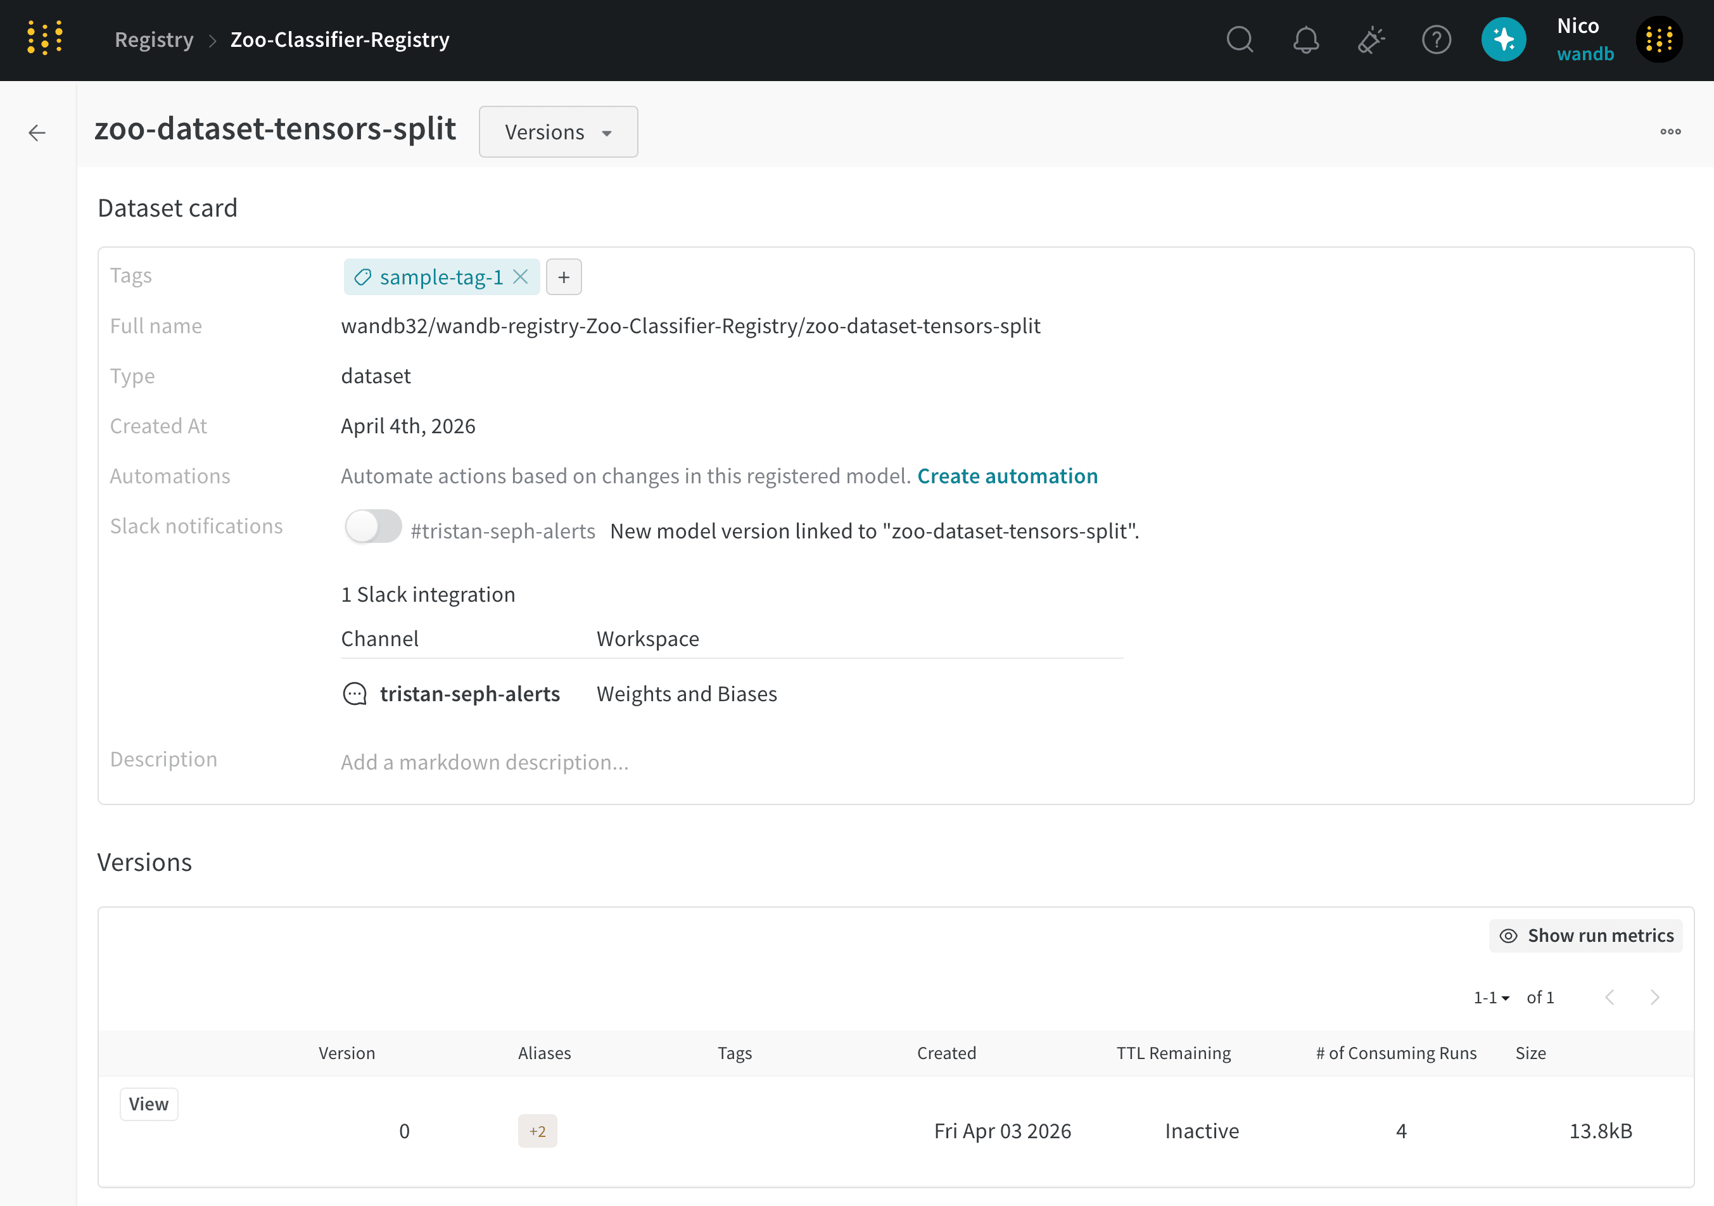
Task: Sort by Version column header
Action: (347, 1053)
